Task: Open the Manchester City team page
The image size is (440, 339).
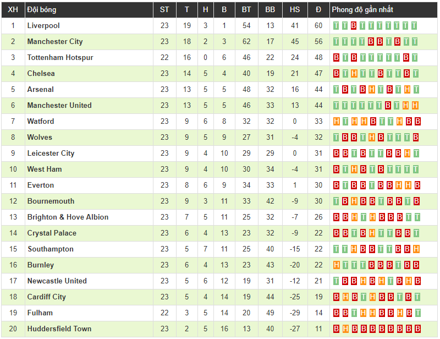Action: click(55, 42)
